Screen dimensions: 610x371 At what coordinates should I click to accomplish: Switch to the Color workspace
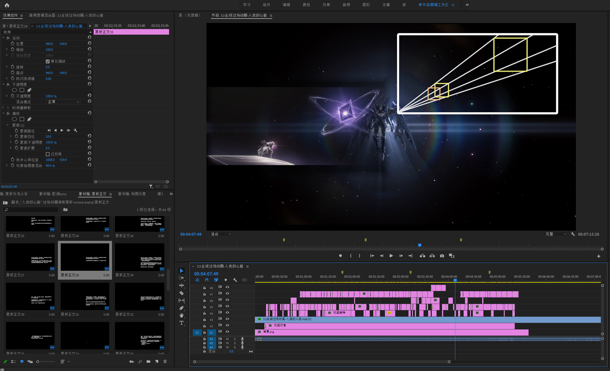click(x=306, y=5)
